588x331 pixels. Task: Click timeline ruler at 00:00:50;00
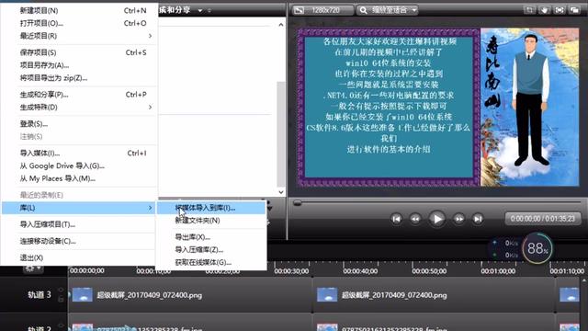click(429, 271)
